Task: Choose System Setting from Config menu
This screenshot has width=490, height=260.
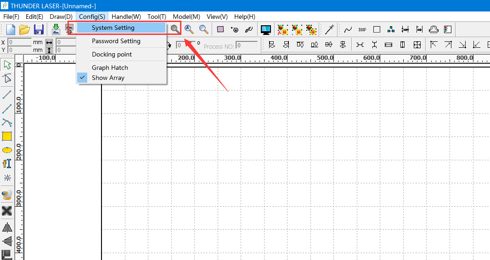Action: (121, 28)
